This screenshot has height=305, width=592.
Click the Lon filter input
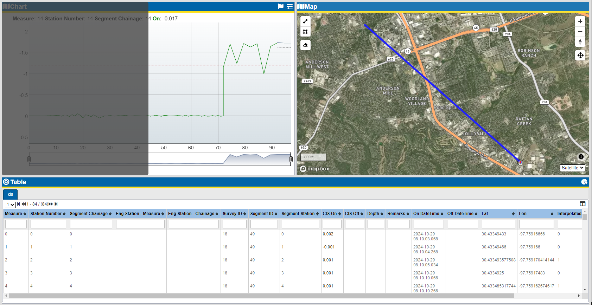click(536, 224)
